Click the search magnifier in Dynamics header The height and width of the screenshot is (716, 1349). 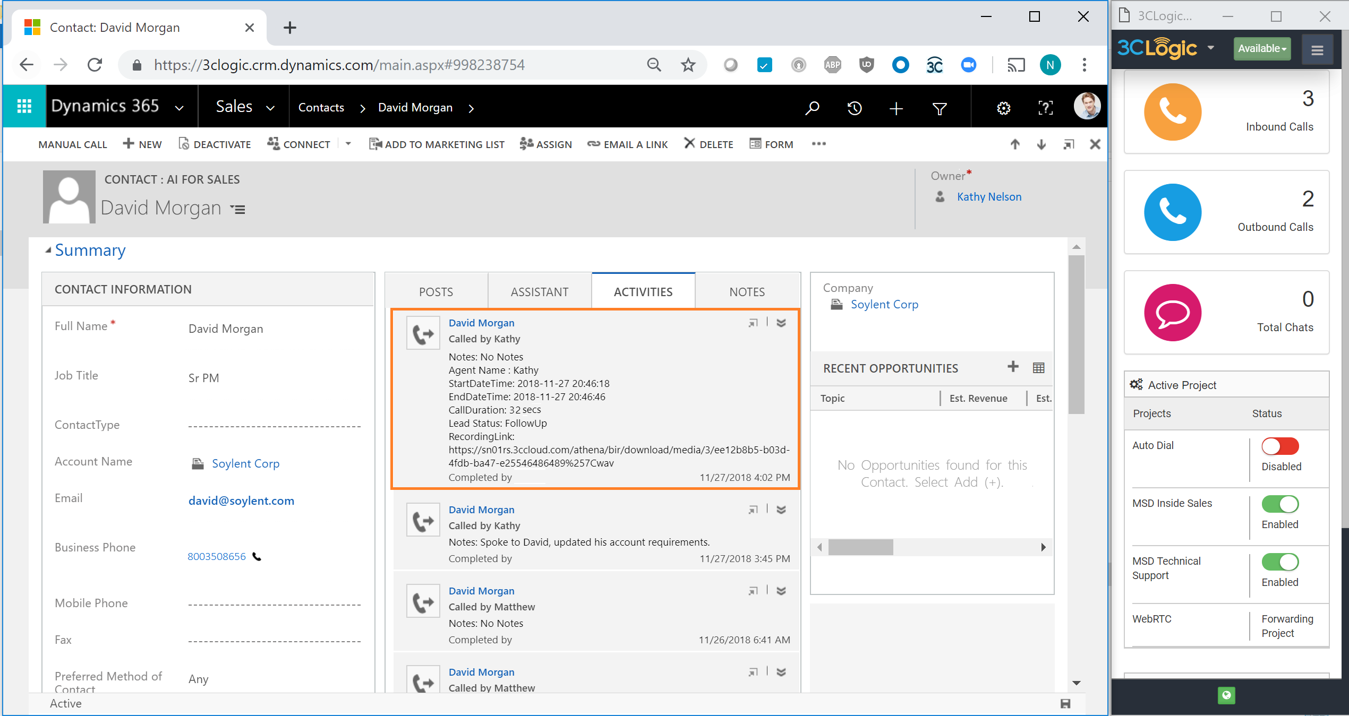point(812,108)
